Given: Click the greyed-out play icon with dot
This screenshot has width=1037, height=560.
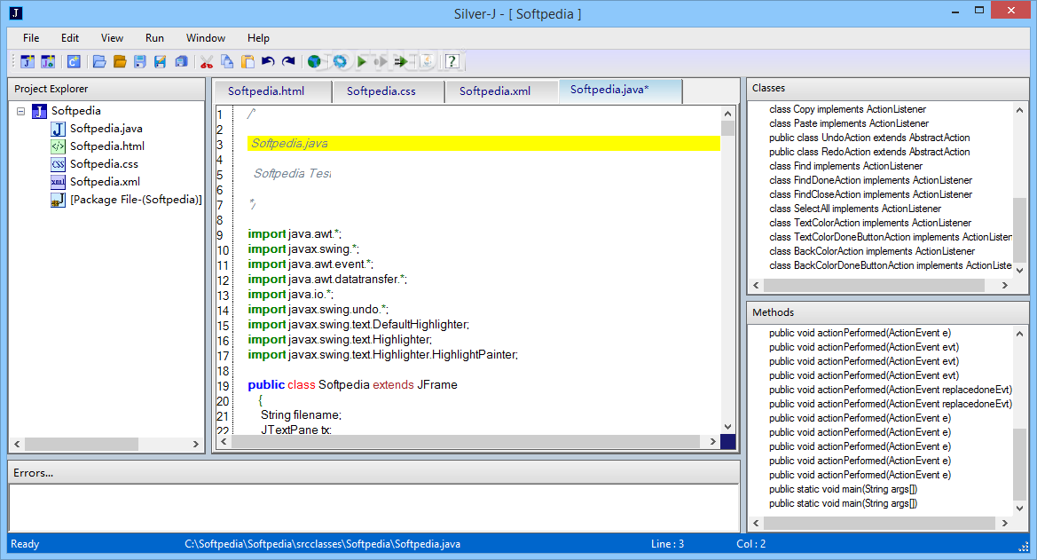Looking at the screenshot, I should pos(381,61).
